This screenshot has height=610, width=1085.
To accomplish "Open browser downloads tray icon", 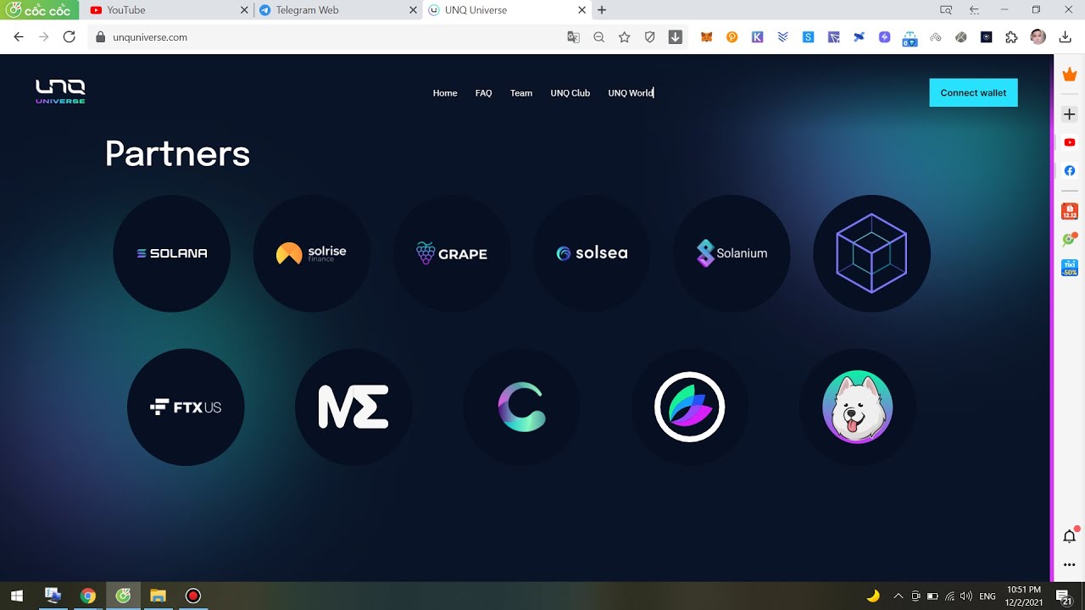I will pos(1066,37).
